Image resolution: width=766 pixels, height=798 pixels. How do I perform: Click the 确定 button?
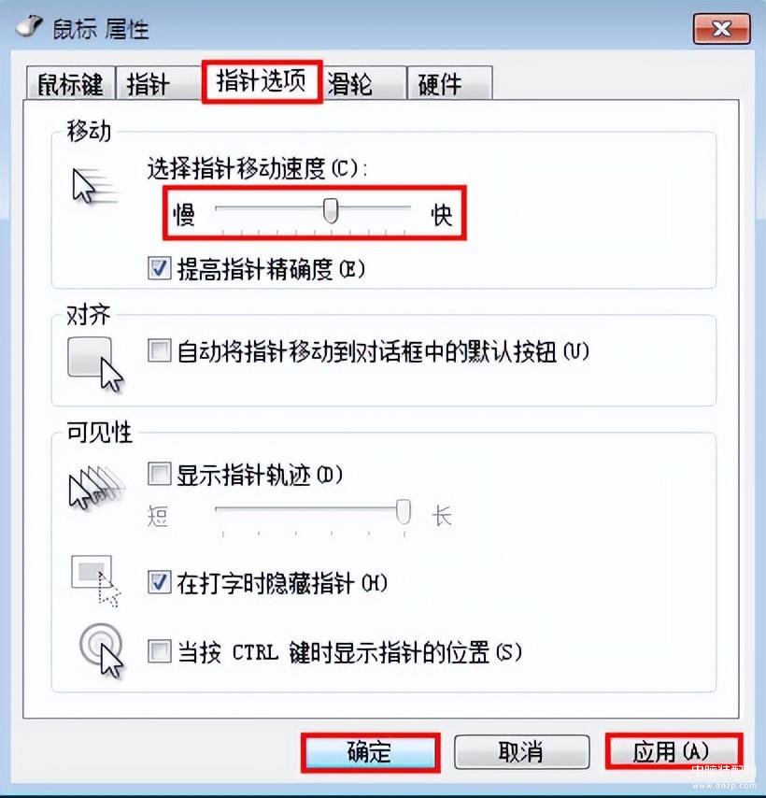pos(370,751)
